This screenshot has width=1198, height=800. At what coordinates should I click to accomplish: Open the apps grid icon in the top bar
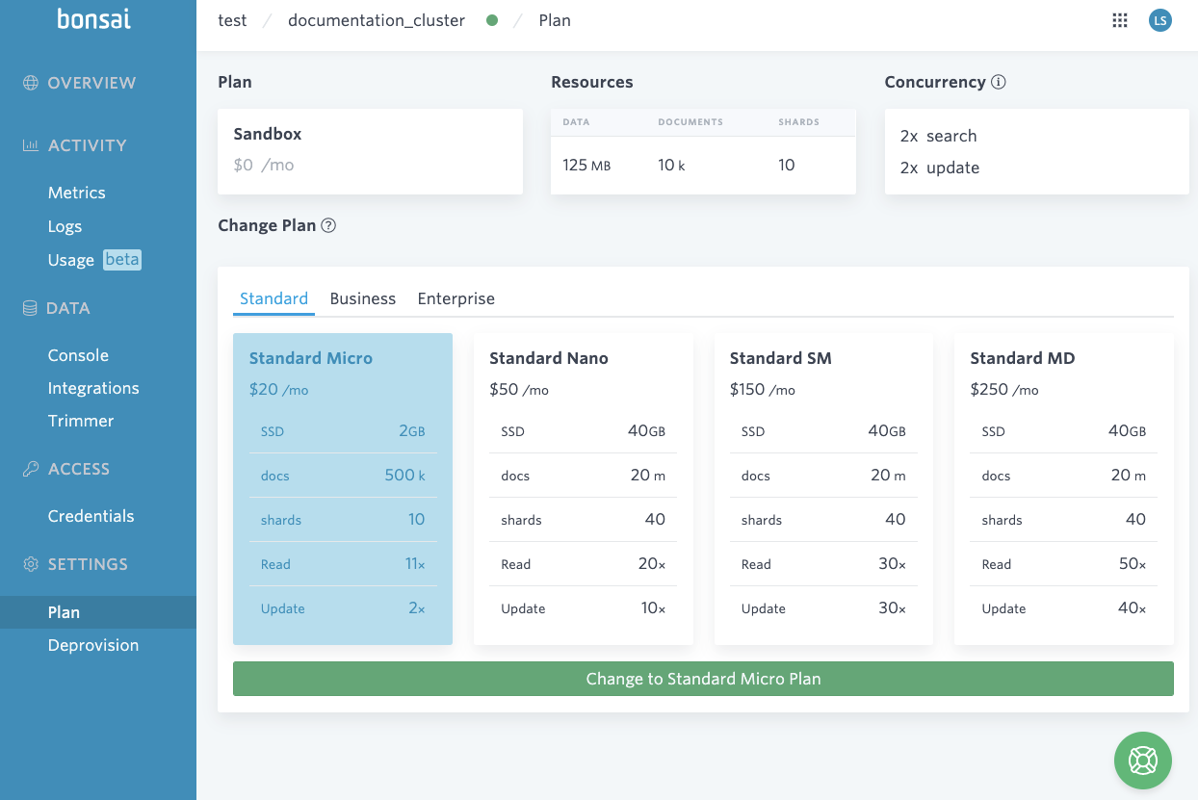pyautogui.click(x=1119, y=19)
